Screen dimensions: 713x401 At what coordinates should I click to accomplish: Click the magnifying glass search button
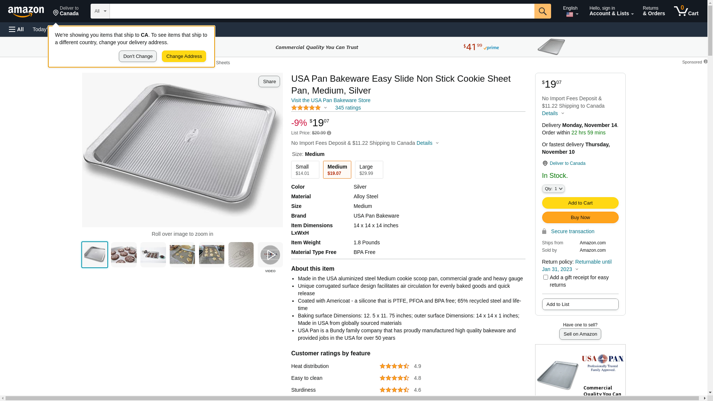543,11
